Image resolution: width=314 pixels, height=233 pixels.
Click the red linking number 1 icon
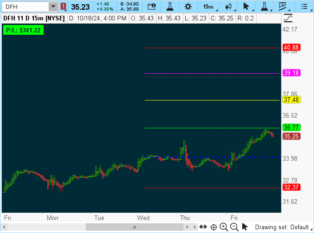(x=63, y=7)
